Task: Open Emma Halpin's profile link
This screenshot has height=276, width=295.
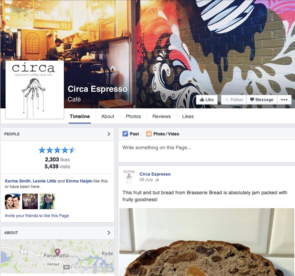Action: (79, 181)
